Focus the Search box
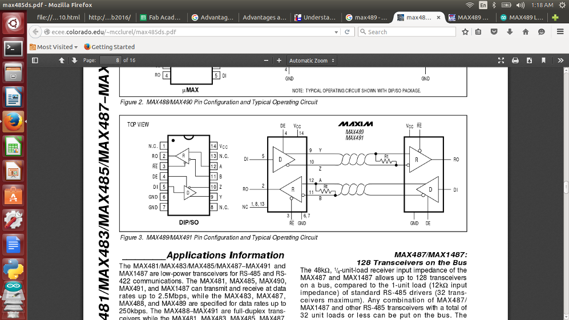The height and width of the screenshot is (320, 569). [406, 32]
